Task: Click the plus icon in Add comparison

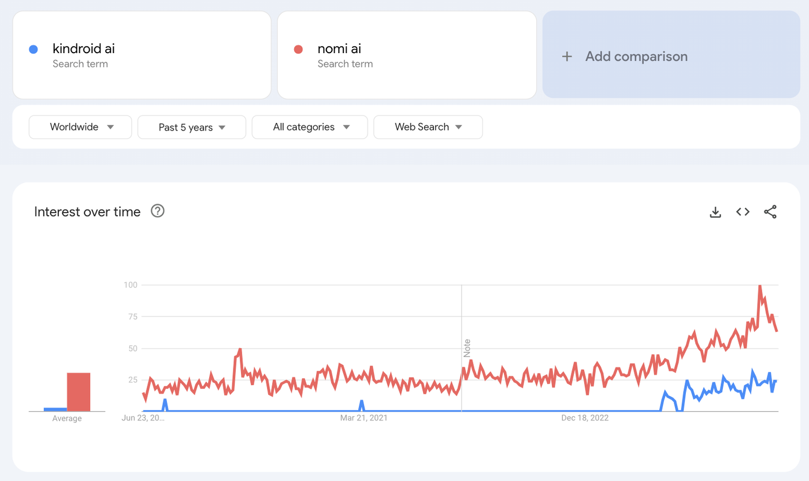Action: point(567,57)
